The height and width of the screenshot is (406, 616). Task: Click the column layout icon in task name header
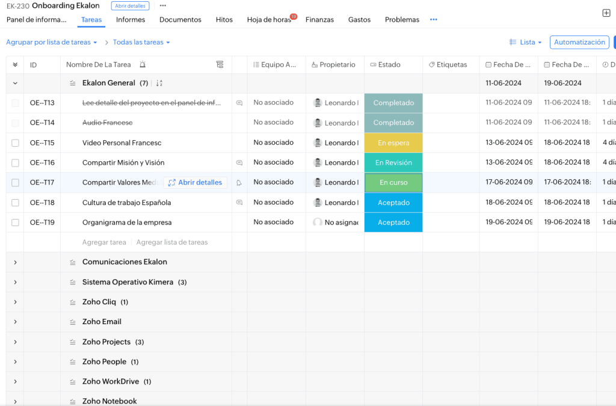tap(220, 64)
